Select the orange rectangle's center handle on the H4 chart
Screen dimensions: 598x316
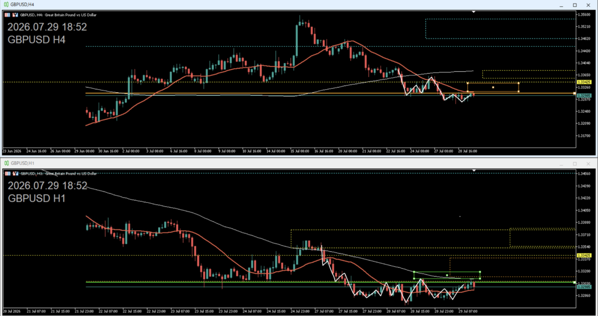coord(493,88)
